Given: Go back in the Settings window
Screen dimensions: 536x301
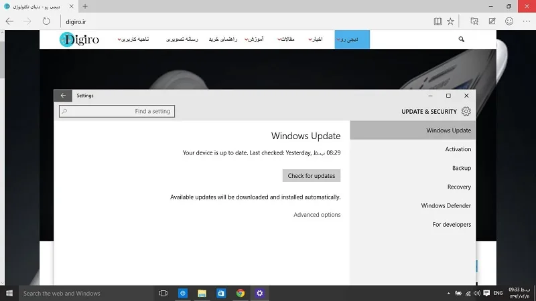Looking at the screenshot, I should tap(63, 96).
